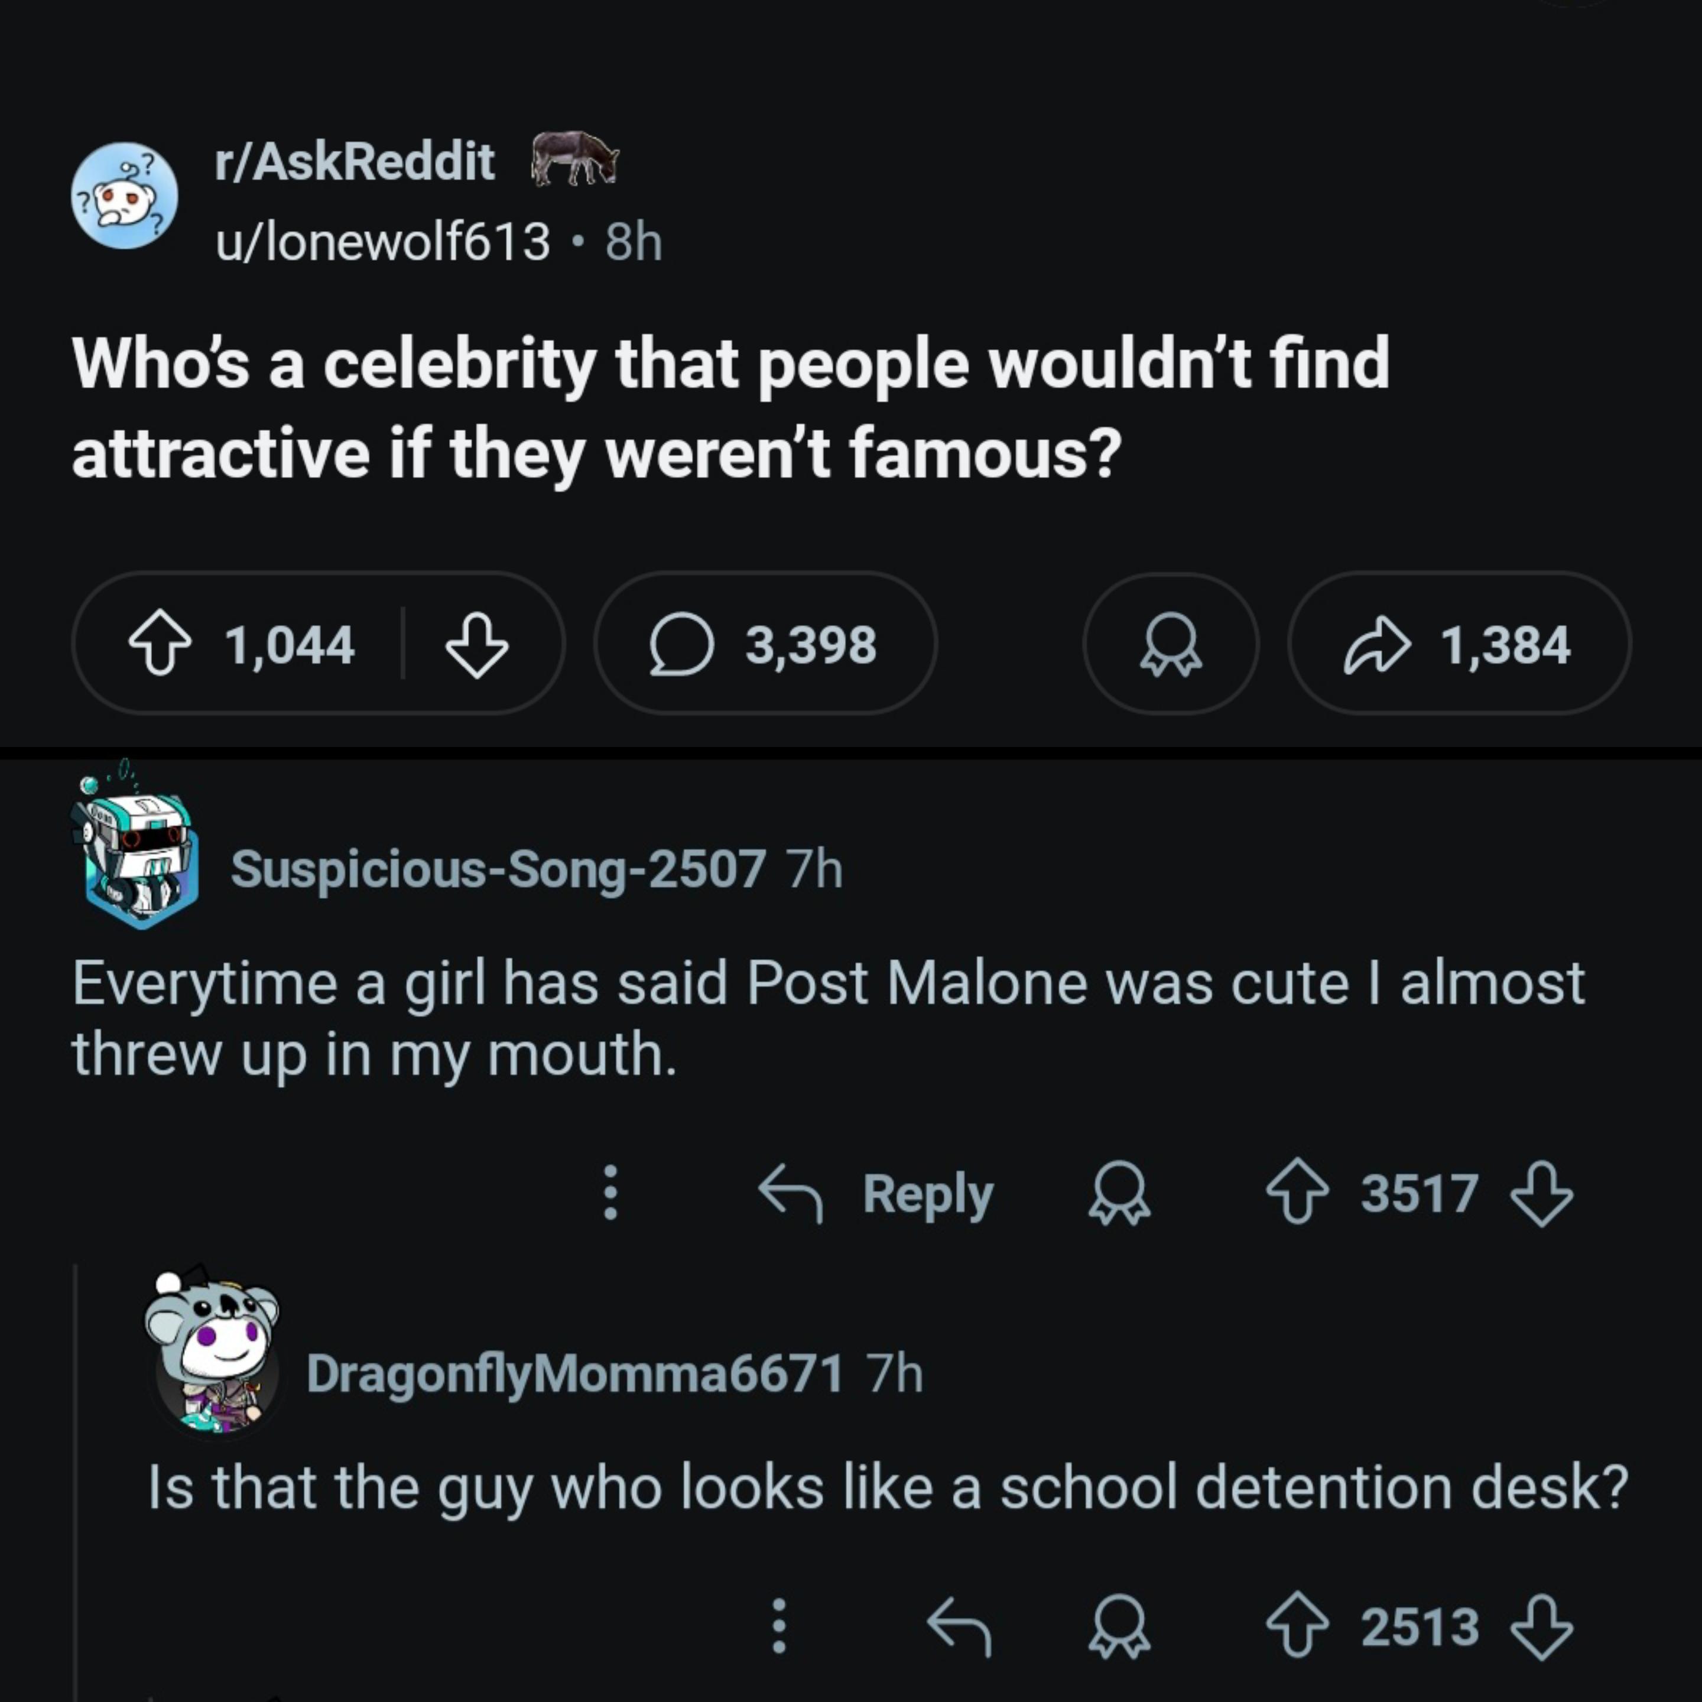Award the detention desk reply
The height and width of the screenshot is (1702, 1702).
[1119, 1626]
